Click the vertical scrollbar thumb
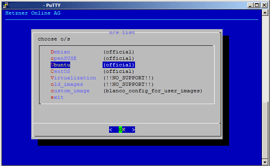The image size is (270, 166). (265, 130)
